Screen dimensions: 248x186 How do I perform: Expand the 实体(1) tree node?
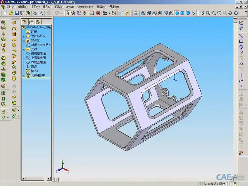click(23, 41)
